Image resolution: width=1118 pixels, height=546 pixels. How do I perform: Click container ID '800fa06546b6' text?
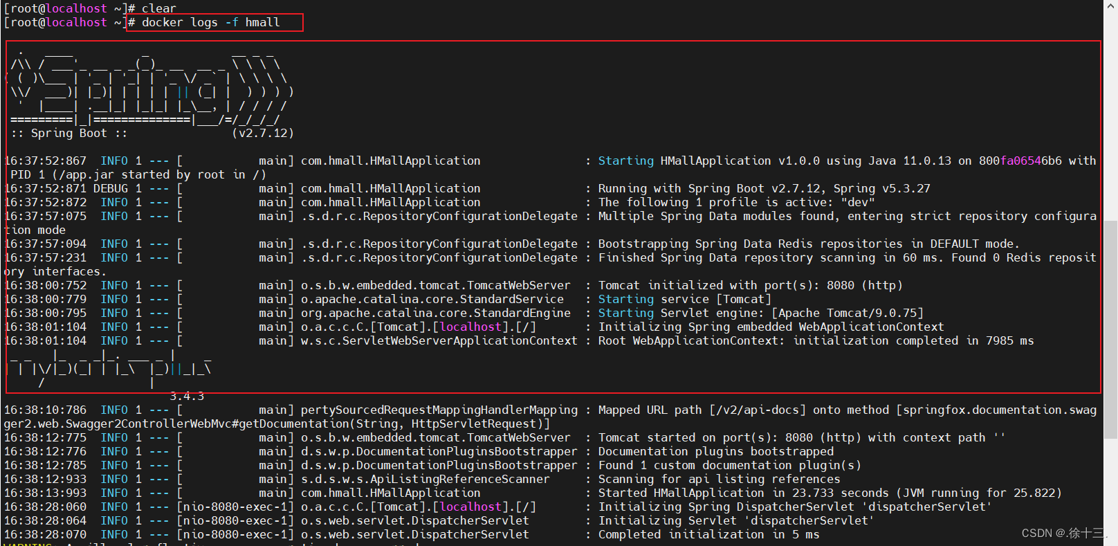[x=1020, y=161]
